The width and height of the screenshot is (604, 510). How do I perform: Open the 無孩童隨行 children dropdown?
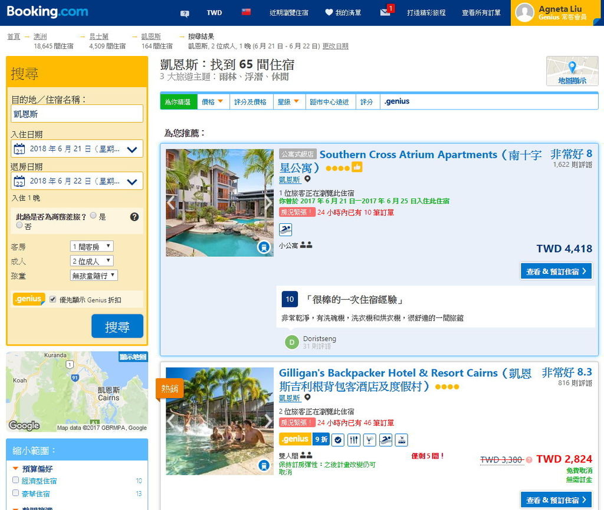pos(94,276)
